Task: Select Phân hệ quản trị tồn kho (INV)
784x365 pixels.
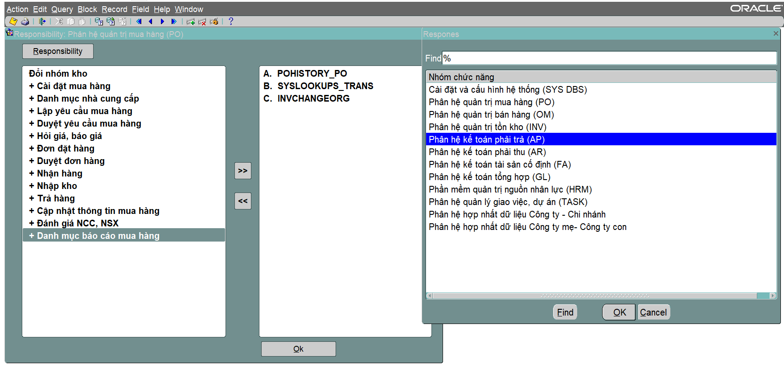Action: 601,127
